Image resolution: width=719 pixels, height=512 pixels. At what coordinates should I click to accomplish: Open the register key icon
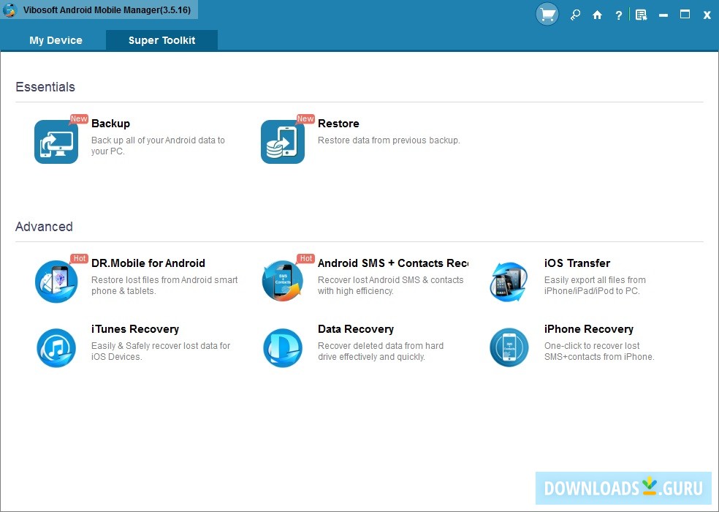coord(575,15)
